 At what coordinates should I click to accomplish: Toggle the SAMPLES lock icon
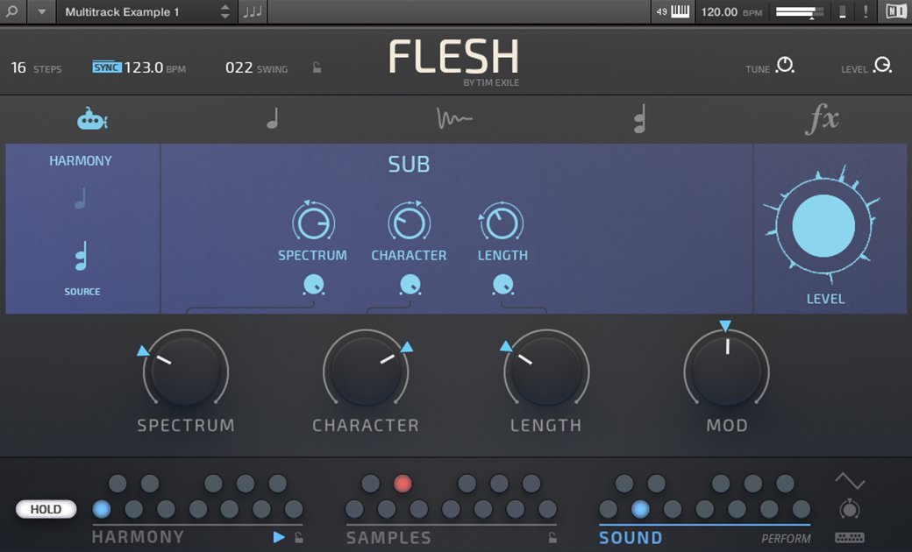tap(552, 537)
